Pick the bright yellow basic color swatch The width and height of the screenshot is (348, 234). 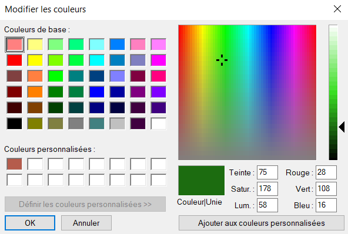click(x=35, y=60)
